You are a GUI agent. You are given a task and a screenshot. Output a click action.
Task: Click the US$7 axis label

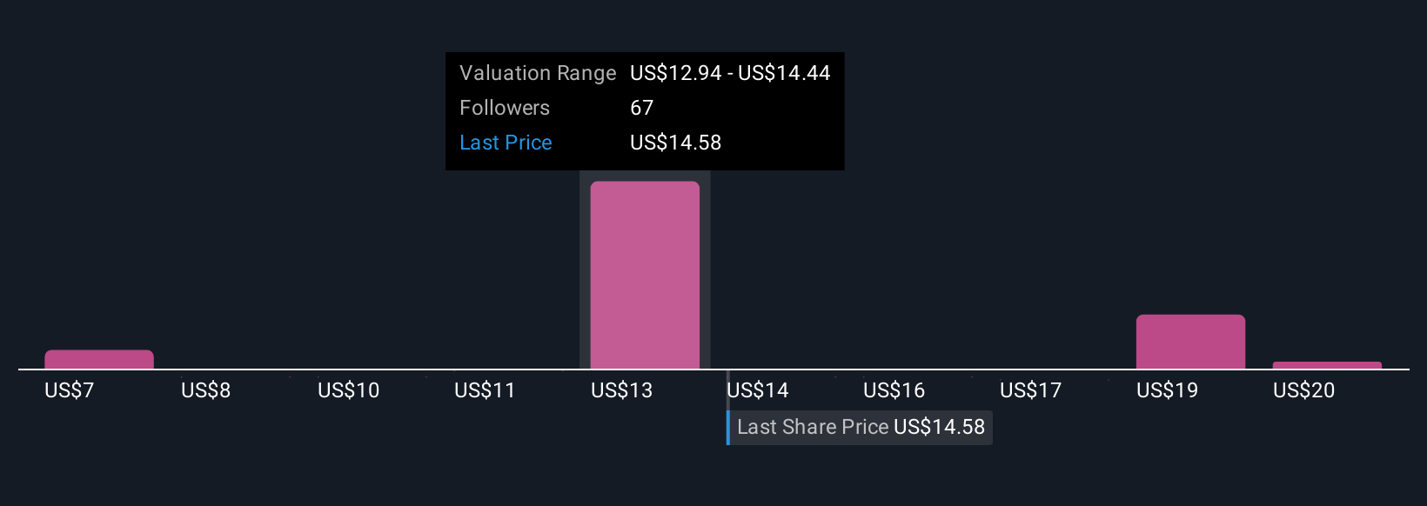(70, 390)
